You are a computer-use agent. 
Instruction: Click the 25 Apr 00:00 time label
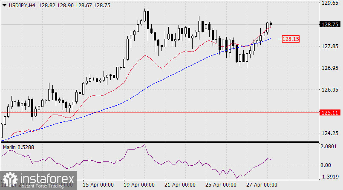coord(221,185)
